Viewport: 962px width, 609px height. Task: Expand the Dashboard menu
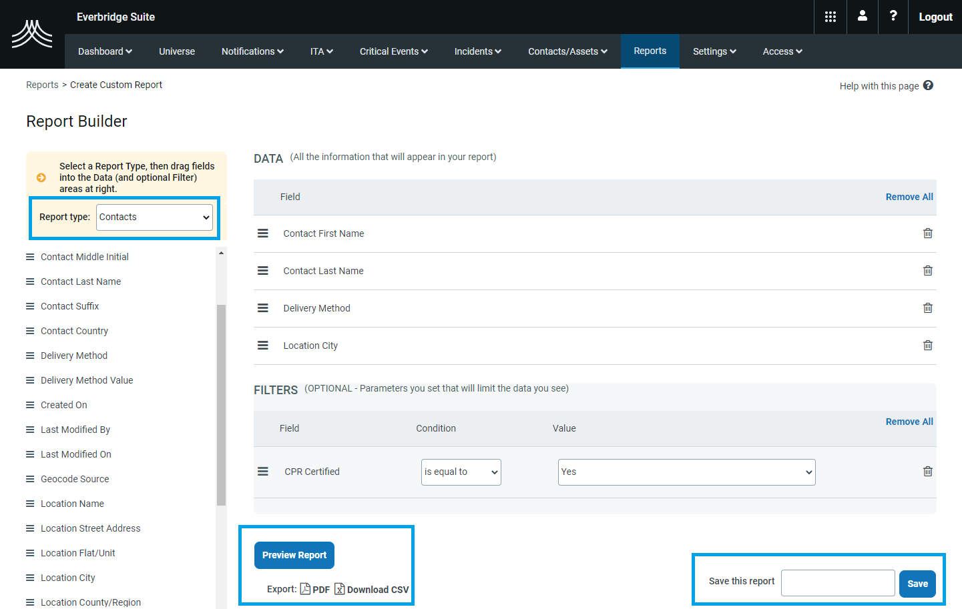point(105,51)
